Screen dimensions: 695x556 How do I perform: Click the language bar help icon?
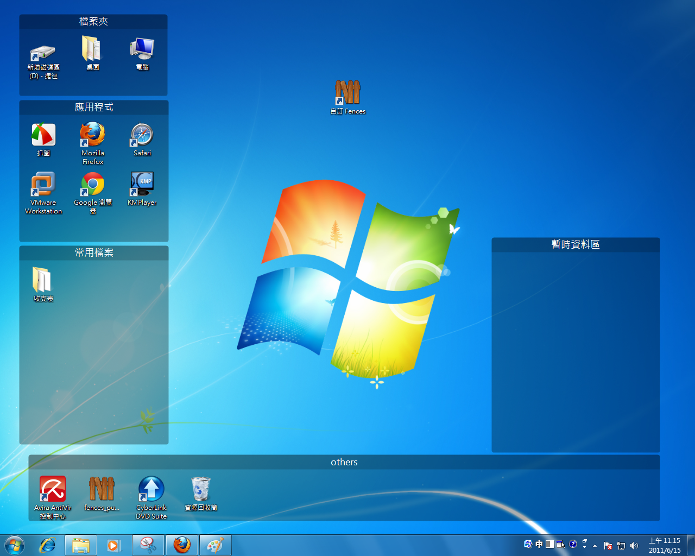point(573,544)
